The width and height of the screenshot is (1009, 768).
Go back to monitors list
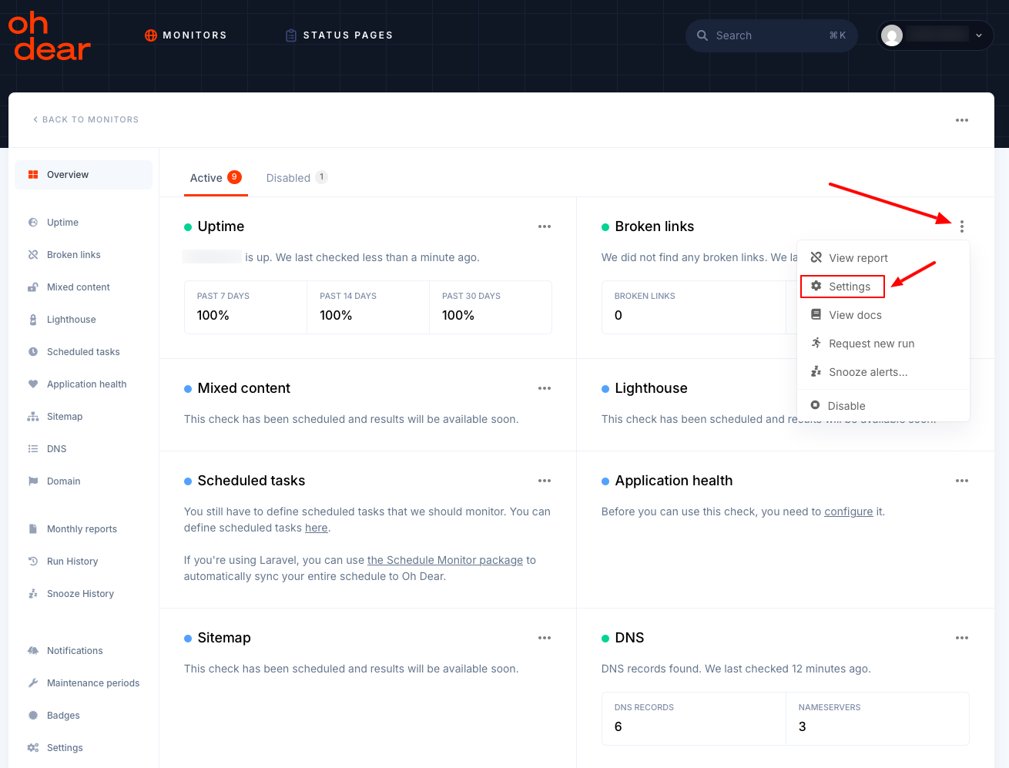[86, 119]
